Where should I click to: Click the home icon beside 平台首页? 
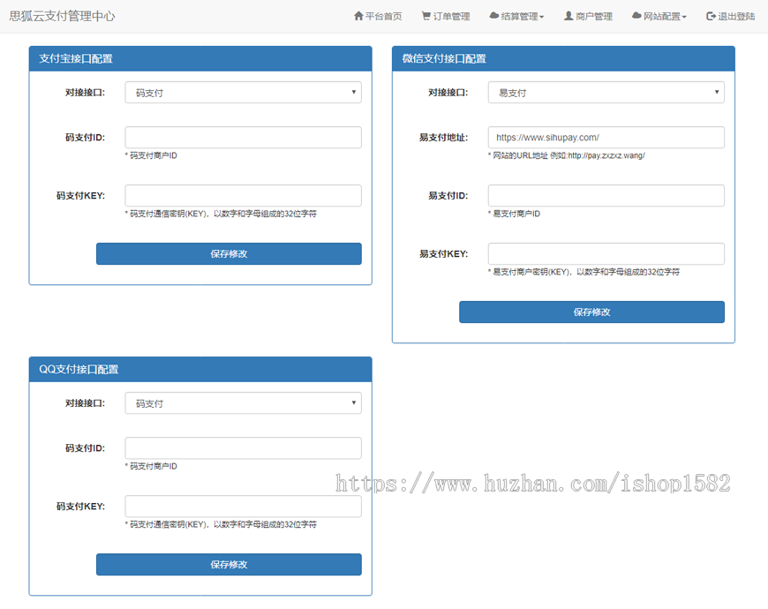coord(358,16)
